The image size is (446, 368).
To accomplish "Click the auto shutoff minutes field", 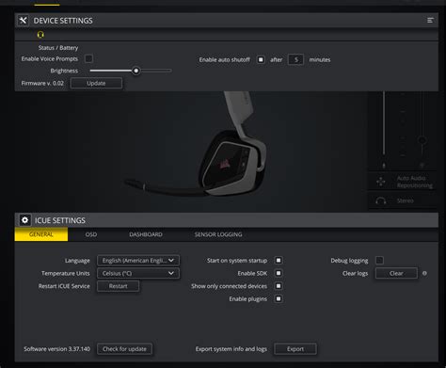I will [x=295, y=59].
